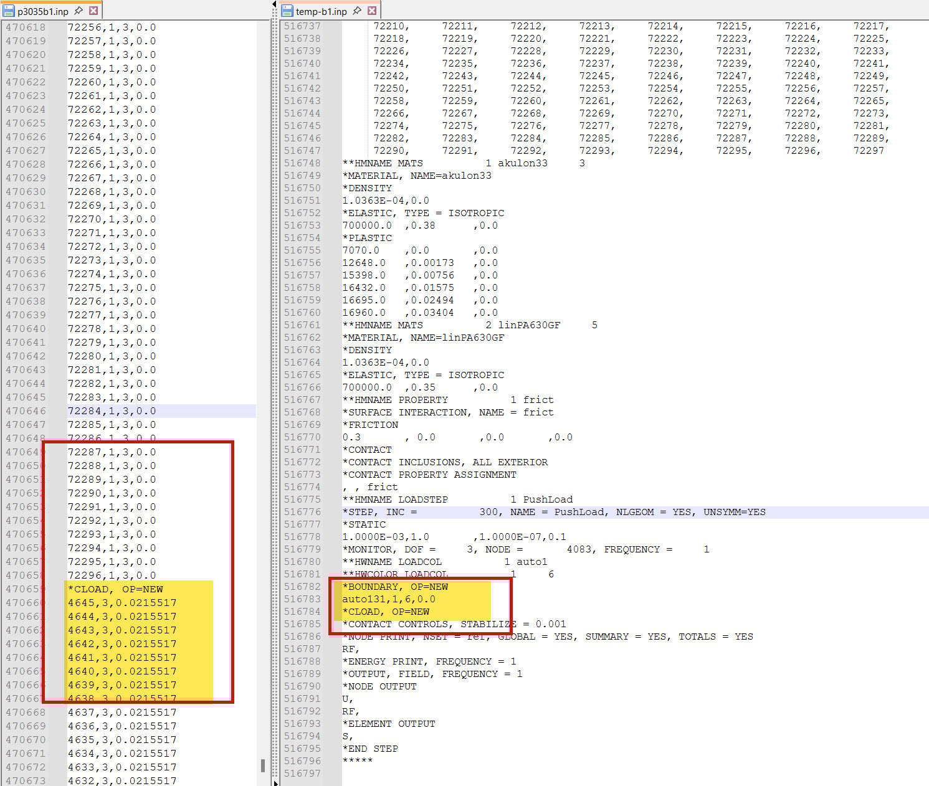Viewport: 929px width, 786px height.
Task: Click static data line 1.0000E-03,1.0
Action: [x=454, y=537]
